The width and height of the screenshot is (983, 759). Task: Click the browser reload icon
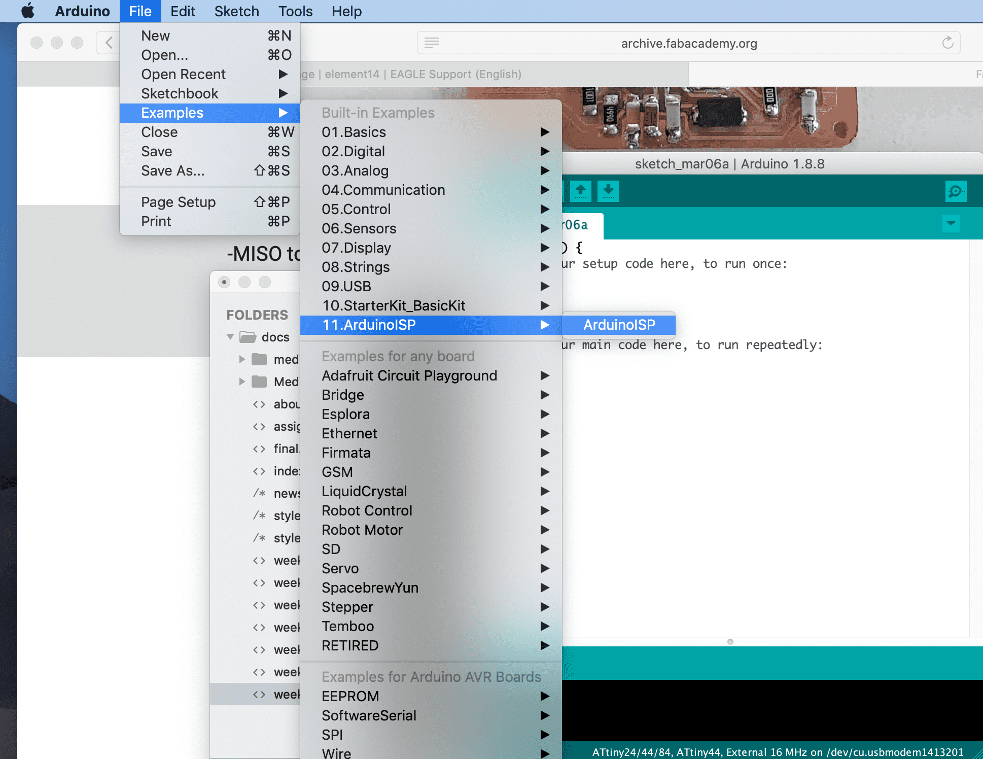947,43
